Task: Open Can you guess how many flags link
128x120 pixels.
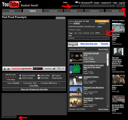Action: click(93, 66)
